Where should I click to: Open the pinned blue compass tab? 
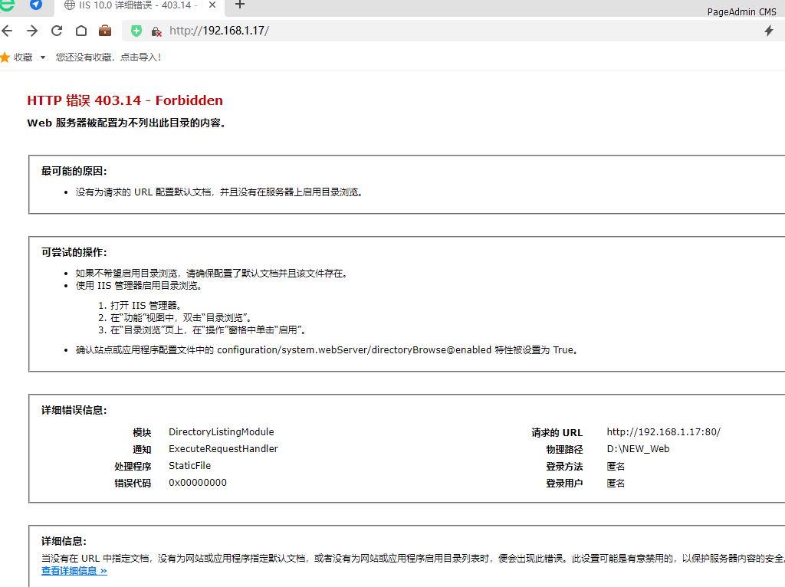36,5
